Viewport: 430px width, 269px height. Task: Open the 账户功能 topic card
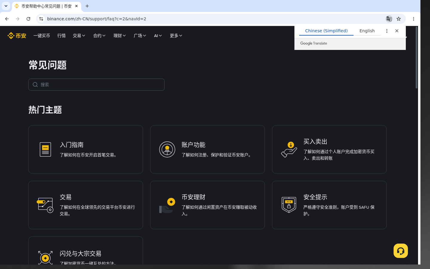[208, 149]
